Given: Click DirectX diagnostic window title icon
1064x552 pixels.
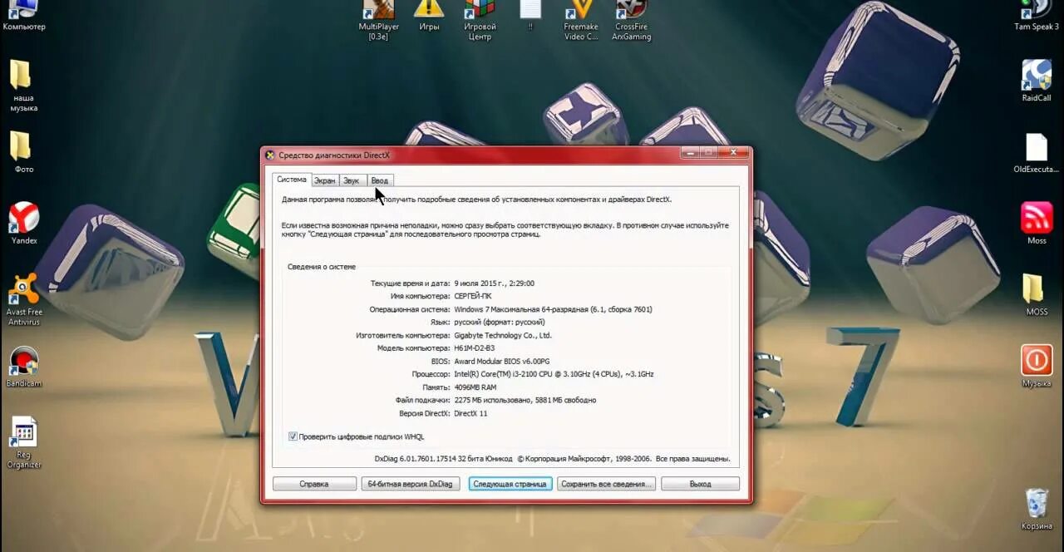Looking at the screenshot, I should click(269, 155).
